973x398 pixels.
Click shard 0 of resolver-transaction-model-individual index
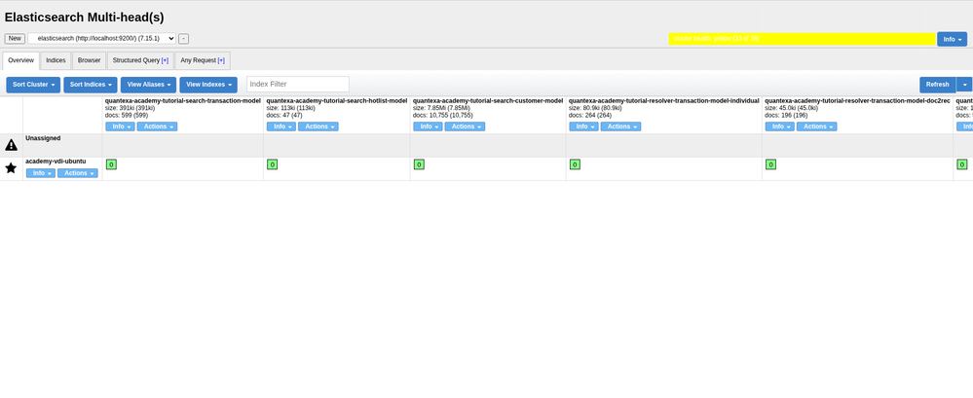[x=574, y=164]
